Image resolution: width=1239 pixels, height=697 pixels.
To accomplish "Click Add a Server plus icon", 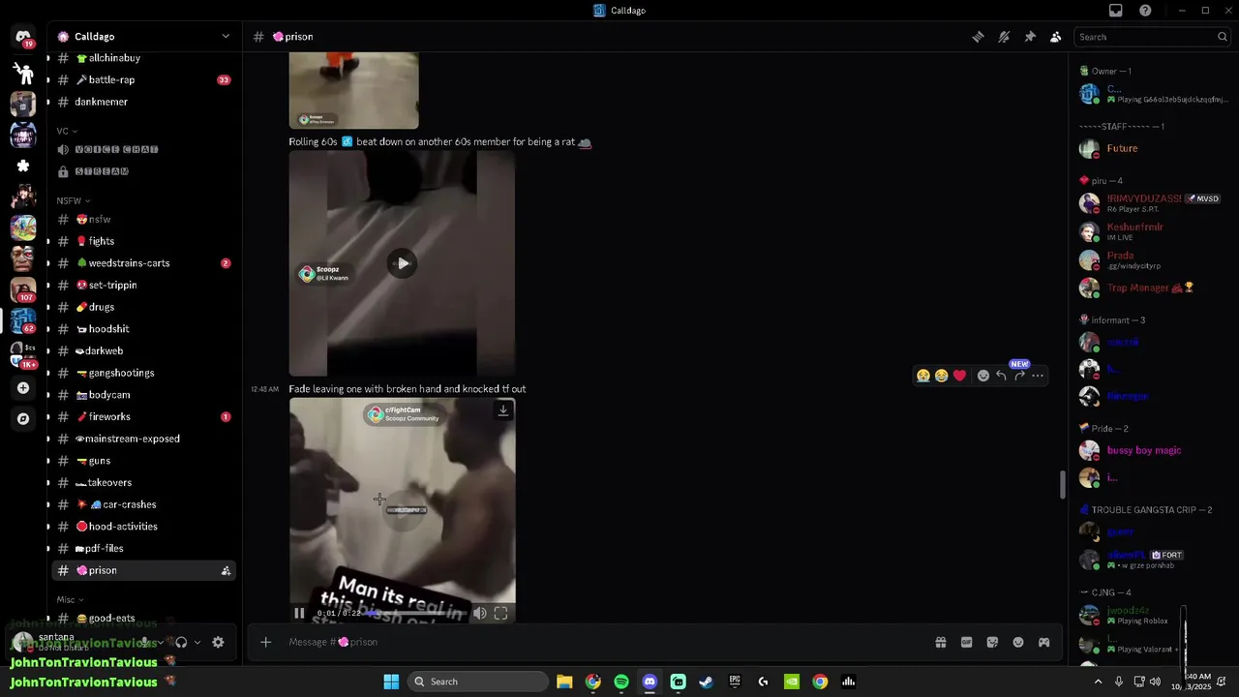I will click(x=23, y=388).
